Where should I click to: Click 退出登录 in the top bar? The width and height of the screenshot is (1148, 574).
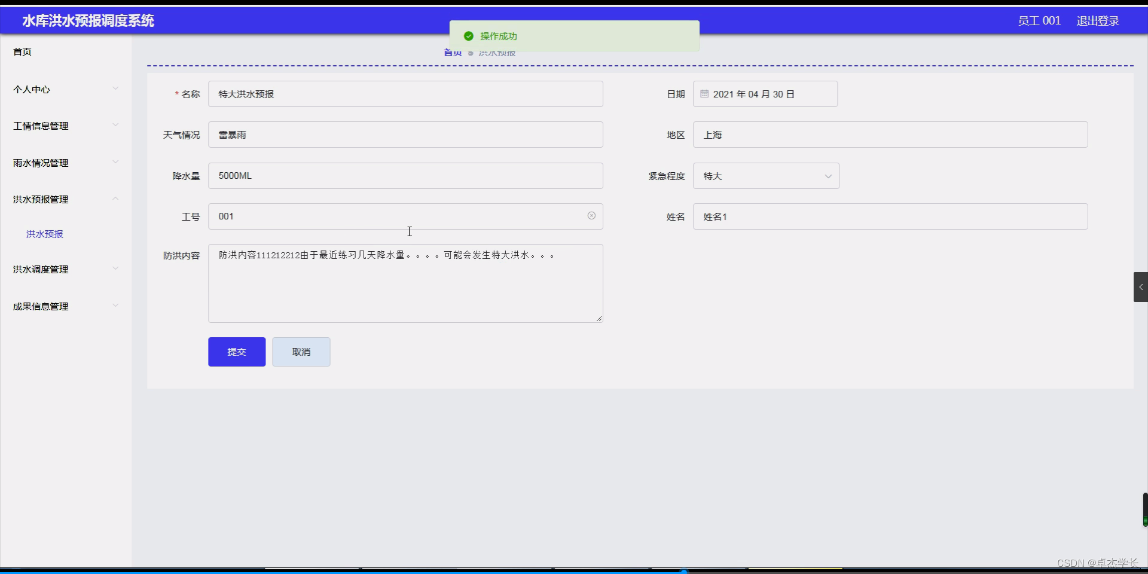click(1098, 20)
